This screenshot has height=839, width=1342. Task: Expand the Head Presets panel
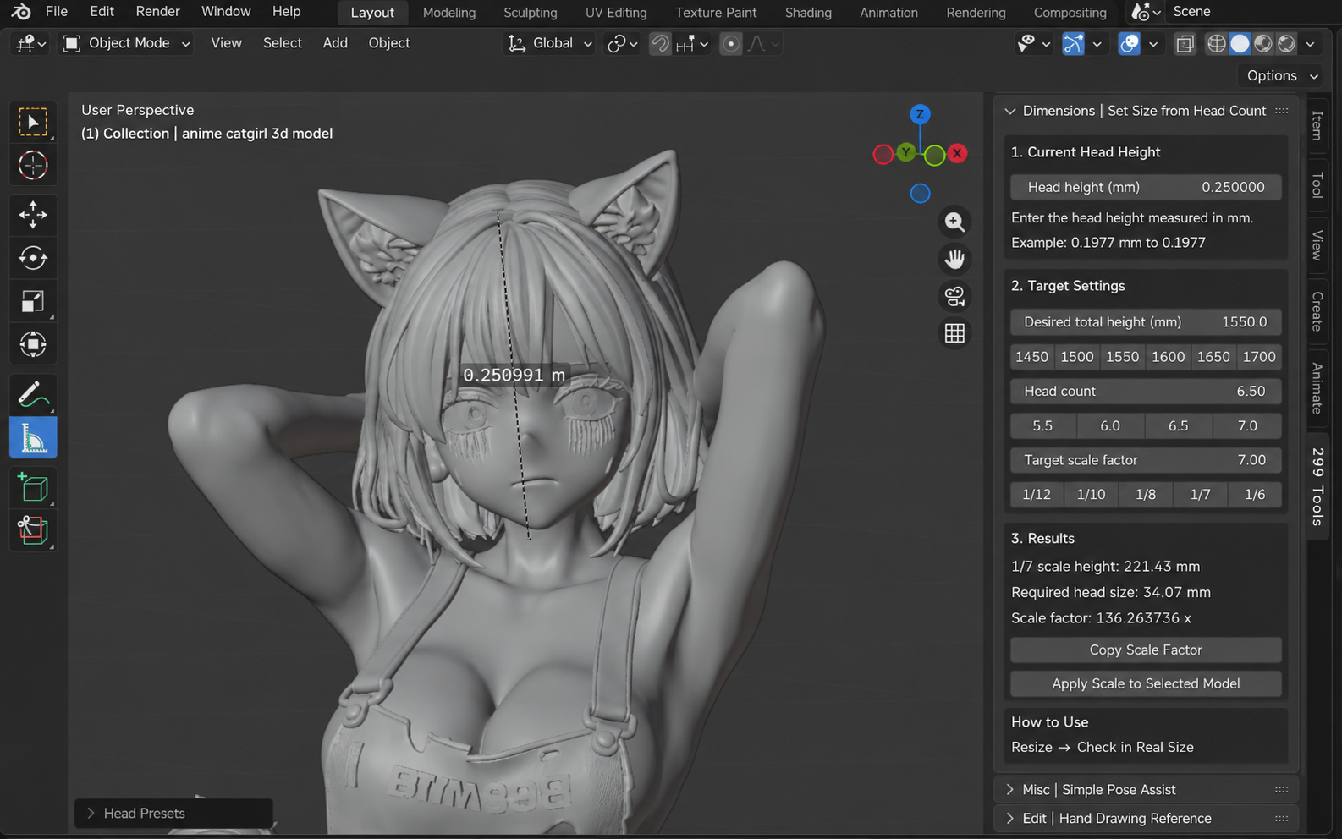pyautogui.click(x=91, y=813)
